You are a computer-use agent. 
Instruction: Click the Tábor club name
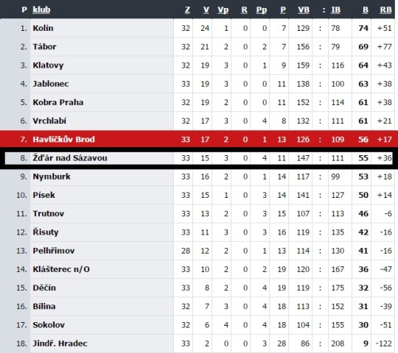pos(44,46)
